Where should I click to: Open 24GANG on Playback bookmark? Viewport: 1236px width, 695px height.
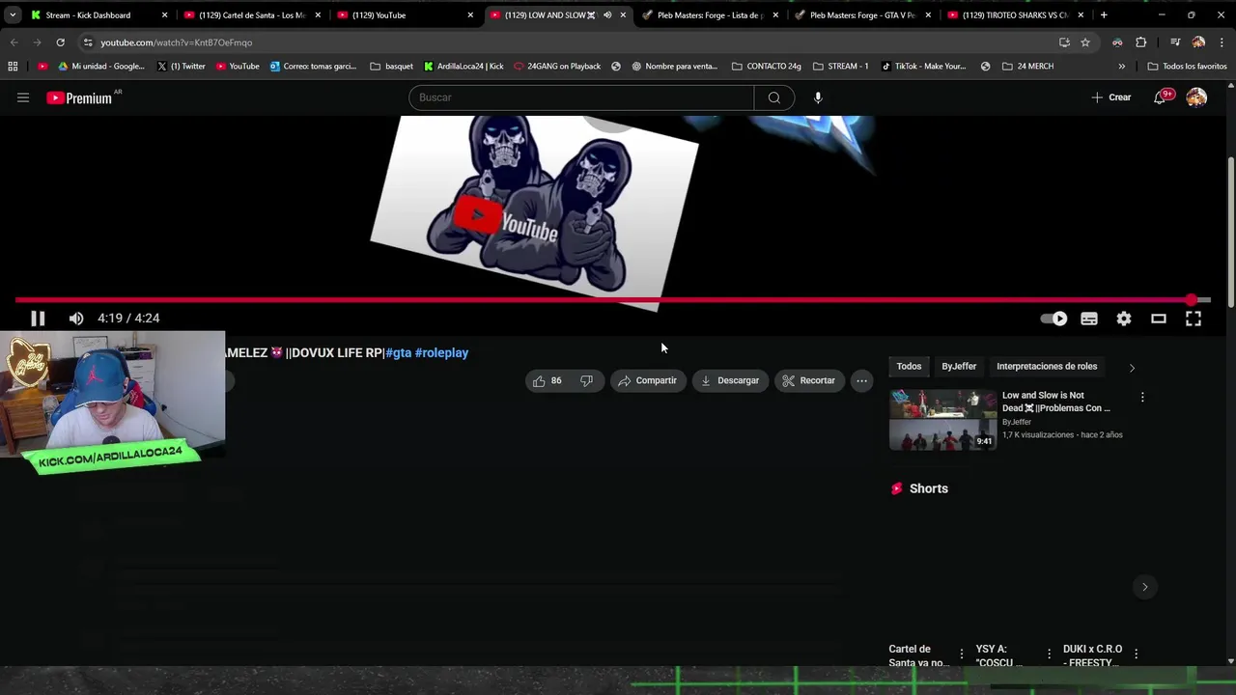coord(557,67)
